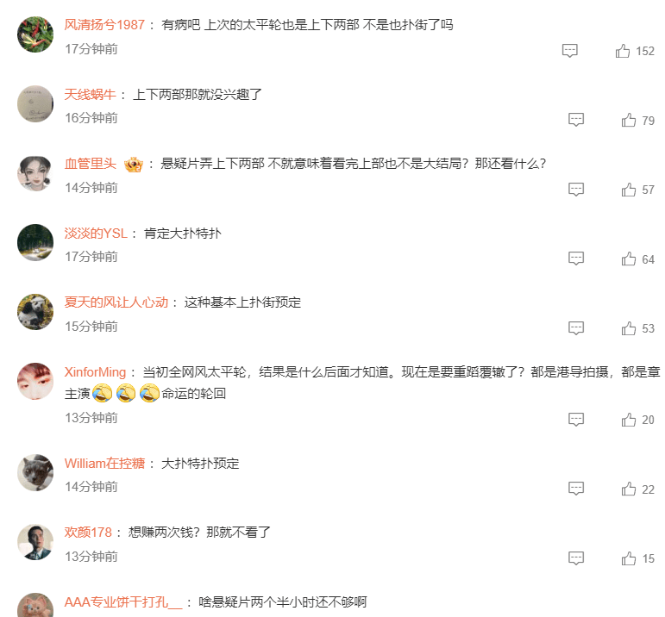The width and height of the screenshot is (665, 617).
Task: Like 欢颜178's comment with 15 likes
Action: pyautogui.click(x=629, y=558)
